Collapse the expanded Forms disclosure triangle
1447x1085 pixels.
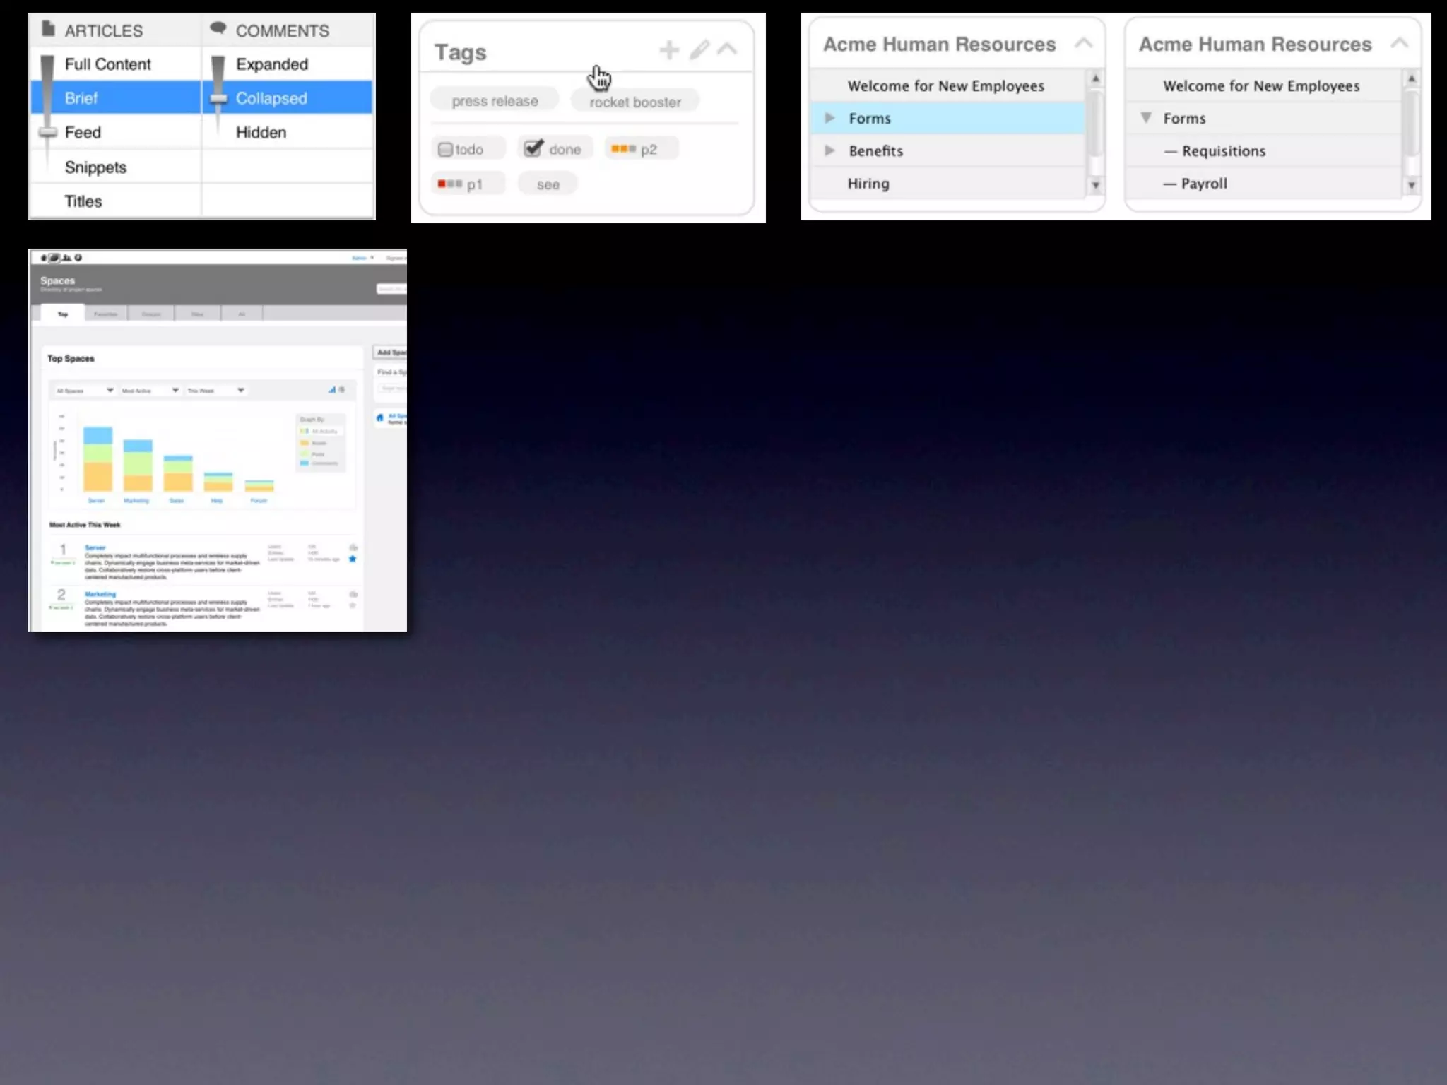point(1146,118)
